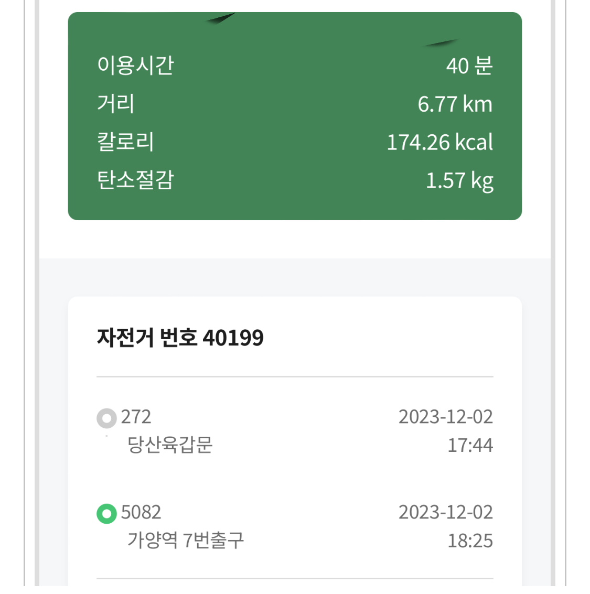Select the 이용시간 label
Viewport: 590px width, 594px height.
tap(135, 66)
